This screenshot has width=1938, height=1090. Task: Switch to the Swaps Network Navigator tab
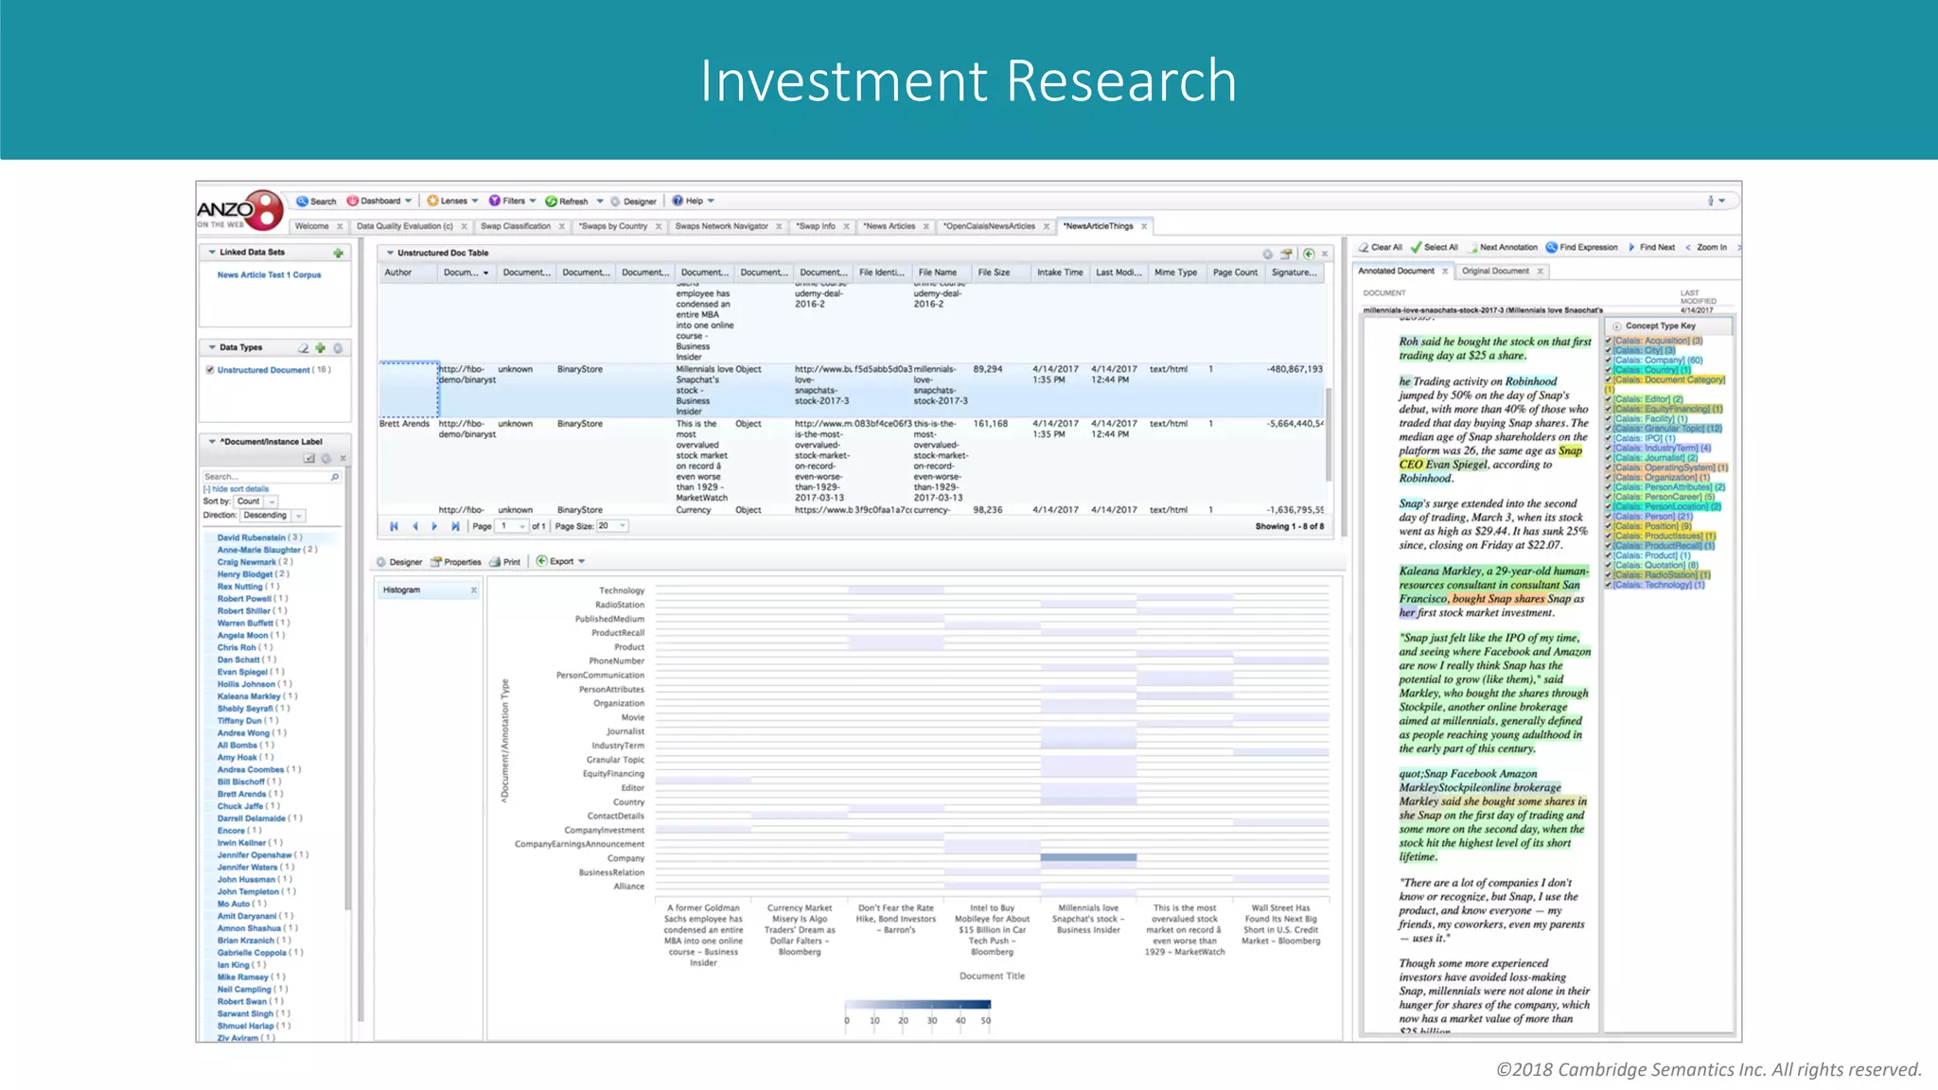click(721, 226)
